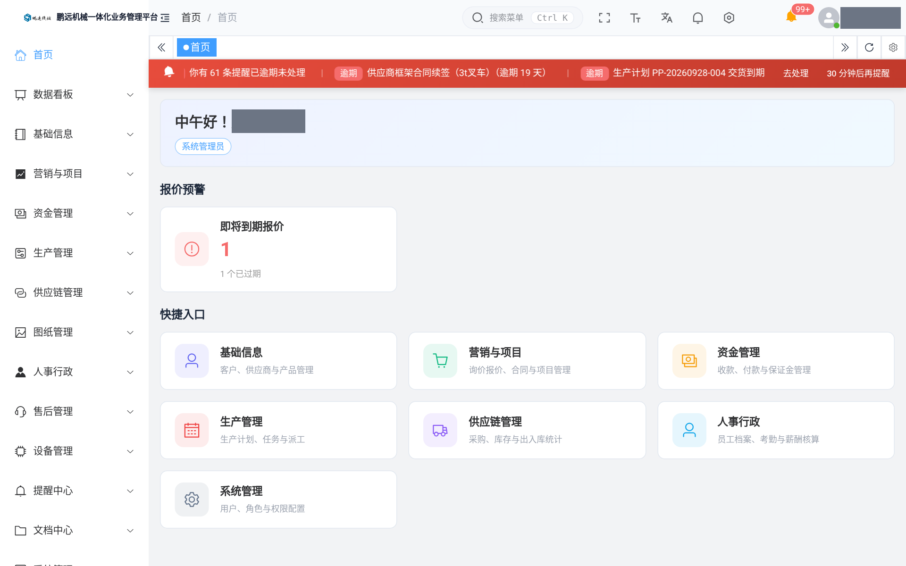The height and width of the screenshot is (566, 906).
Task: Switch to the 首页 page tab
Action: tap(197, 47)
